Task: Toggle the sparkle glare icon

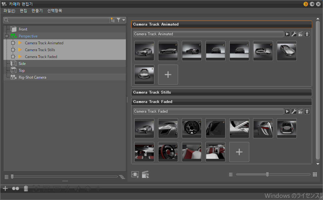Action: [x=77, y=188]
